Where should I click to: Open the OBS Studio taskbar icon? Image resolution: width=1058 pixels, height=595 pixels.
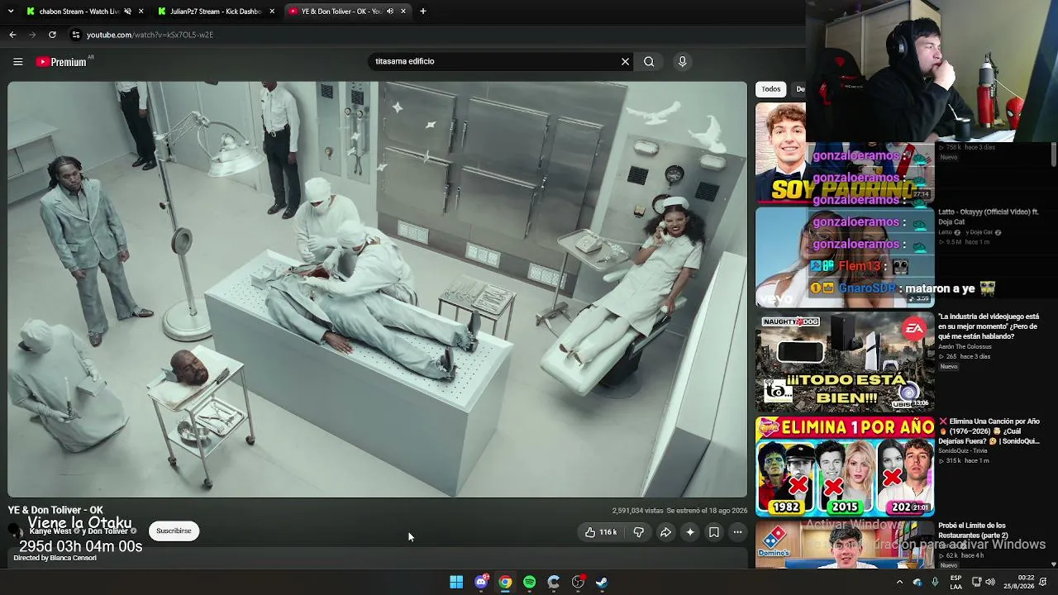pos(578,582)
